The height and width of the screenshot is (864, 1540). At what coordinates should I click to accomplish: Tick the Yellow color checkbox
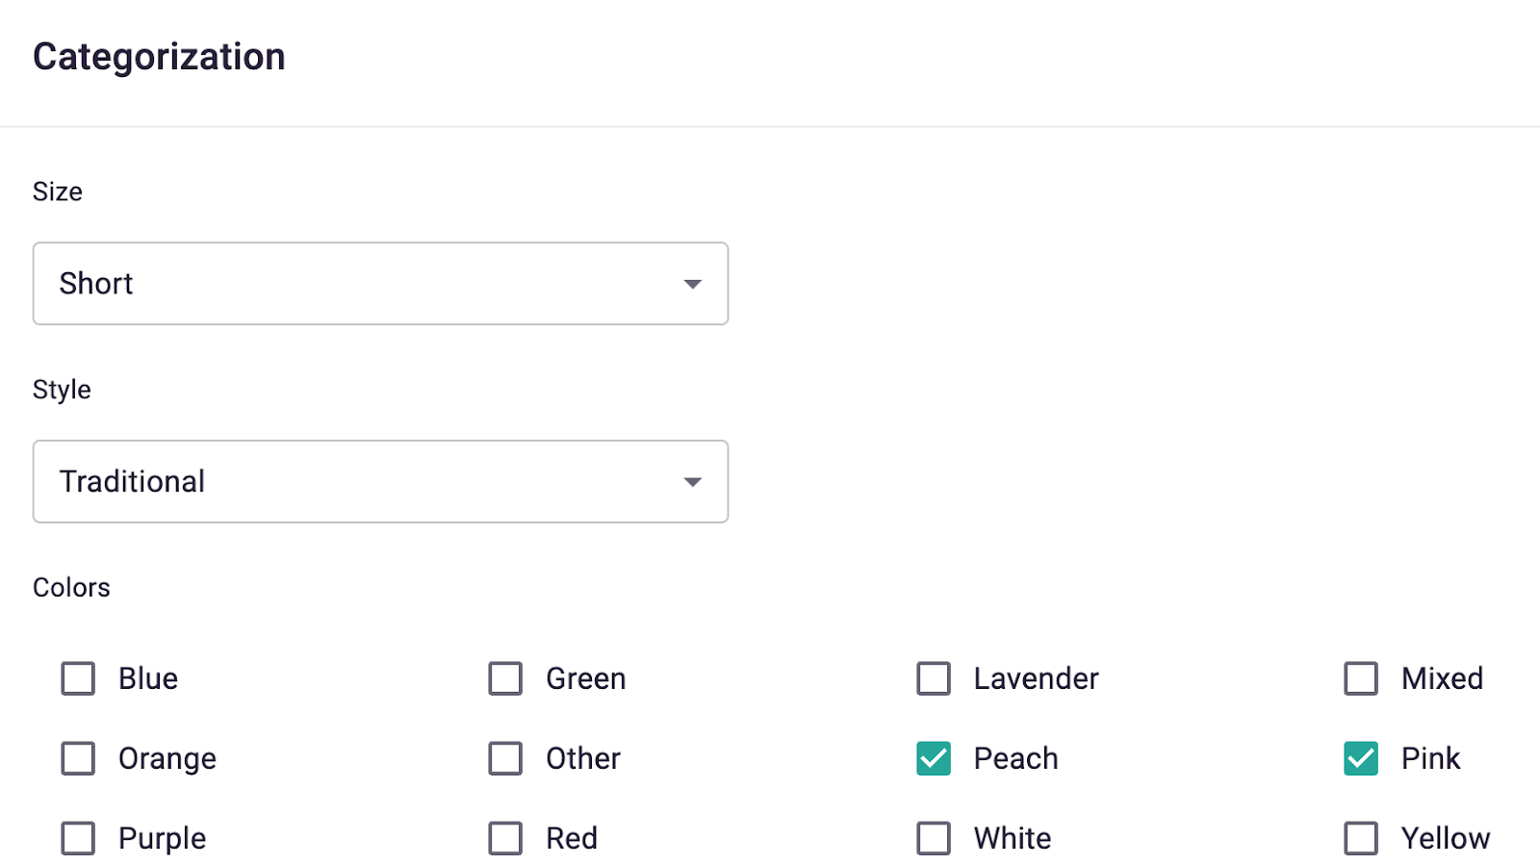click(x=1361, y=838)
